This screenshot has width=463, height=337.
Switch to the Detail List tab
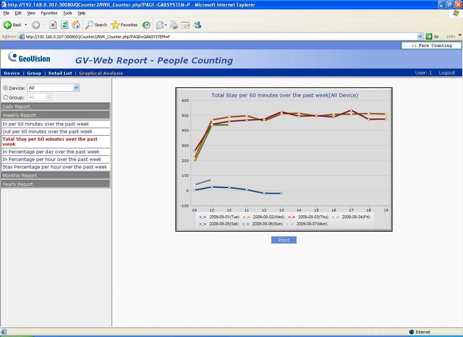point(60,73)
